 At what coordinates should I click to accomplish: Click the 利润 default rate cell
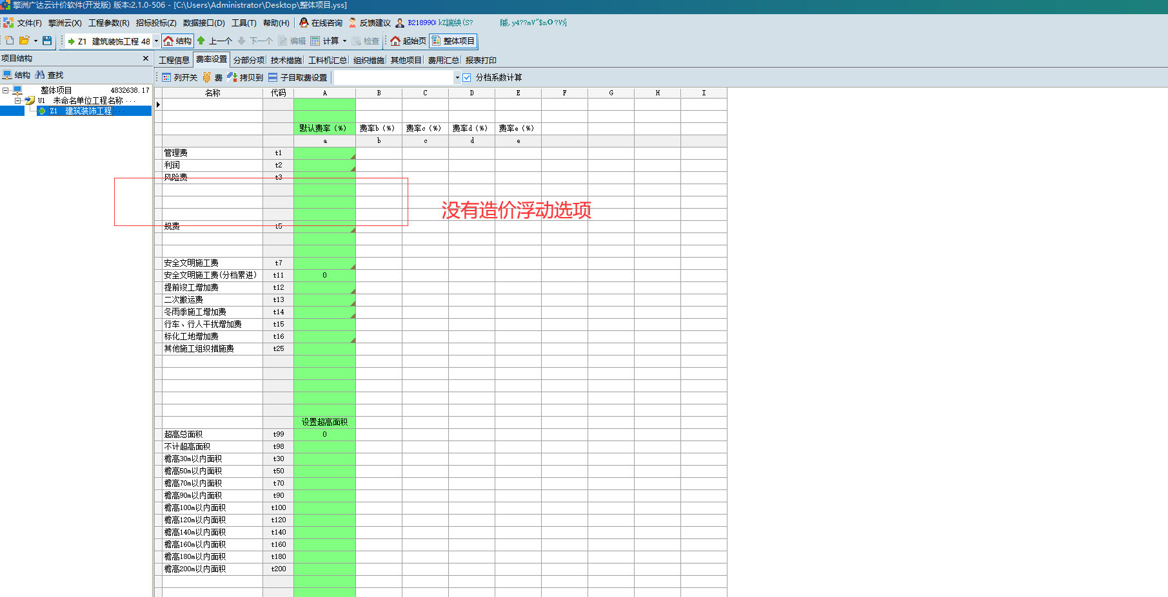tap(324, 166)
